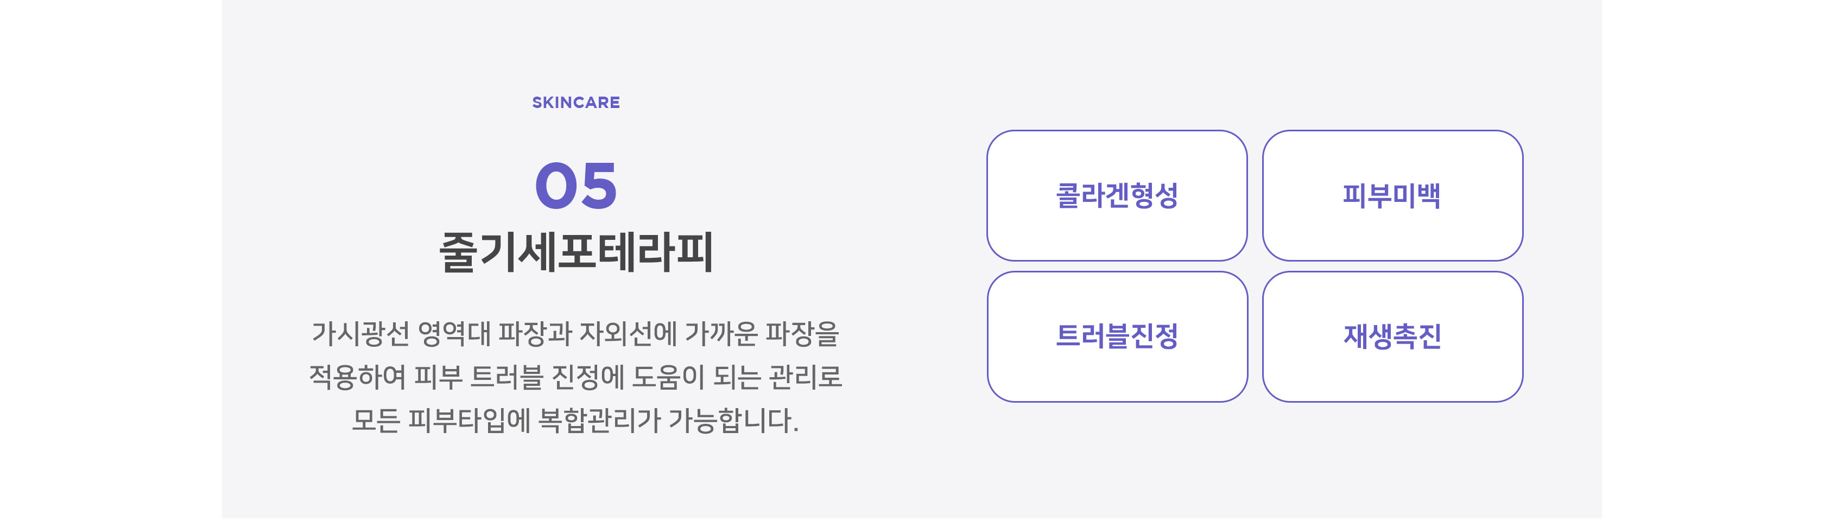Click the word 피부타입에 in the last line
The width and height of the screenshot is (1824, 521).
(x=470, y=421)
